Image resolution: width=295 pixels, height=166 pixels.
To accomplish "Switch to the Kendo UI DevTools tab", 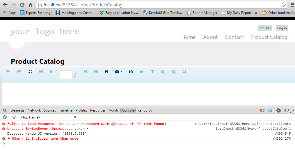I will tap(145, 110).
